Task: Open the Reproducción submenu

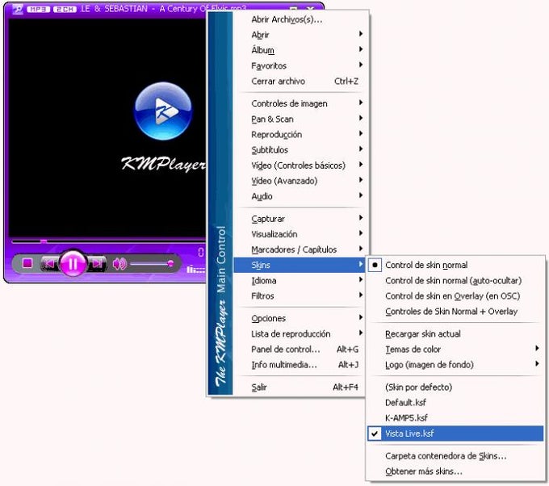Action: 300,134
